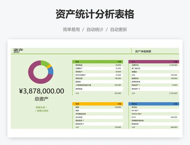The image size is (190, 145).
Task: Select the 小计 label in 退休金 table
Action: click(133, 127)
